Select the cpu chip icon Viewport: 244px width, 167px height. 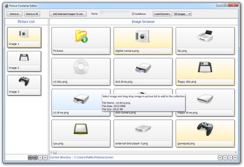click(x=81, y=129)
